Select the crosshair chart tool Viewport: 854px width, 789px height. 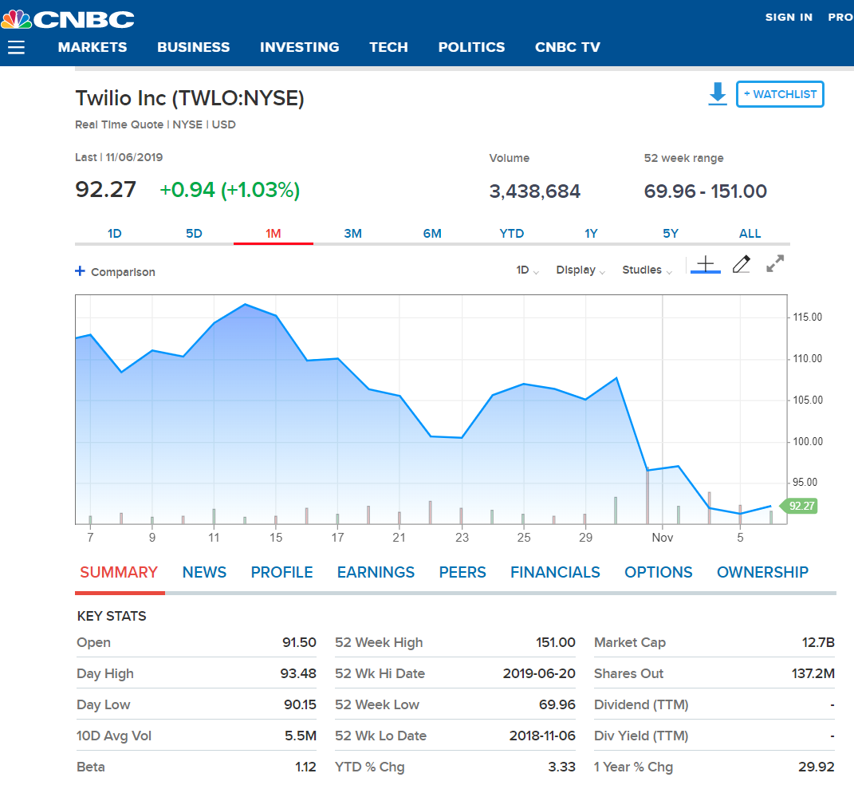tap(706, 264)
